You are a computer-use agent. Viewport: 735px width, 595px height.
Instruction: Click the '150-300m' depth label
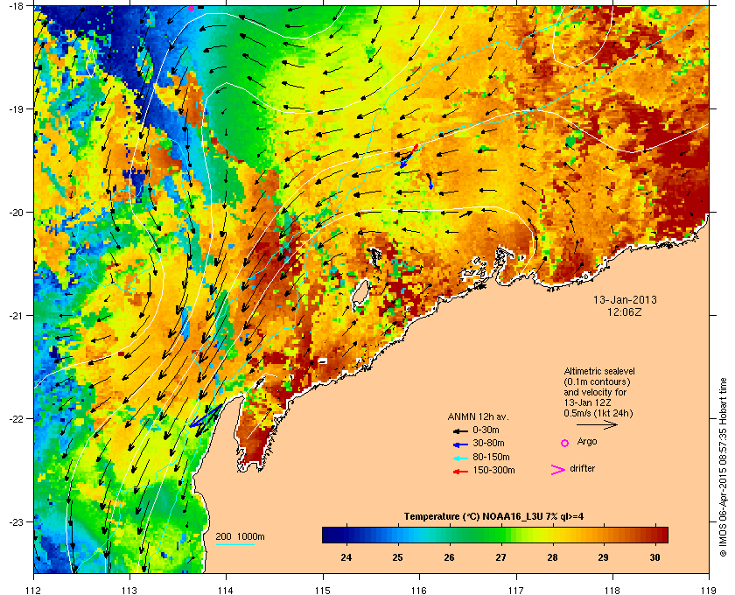coord(493,470)
